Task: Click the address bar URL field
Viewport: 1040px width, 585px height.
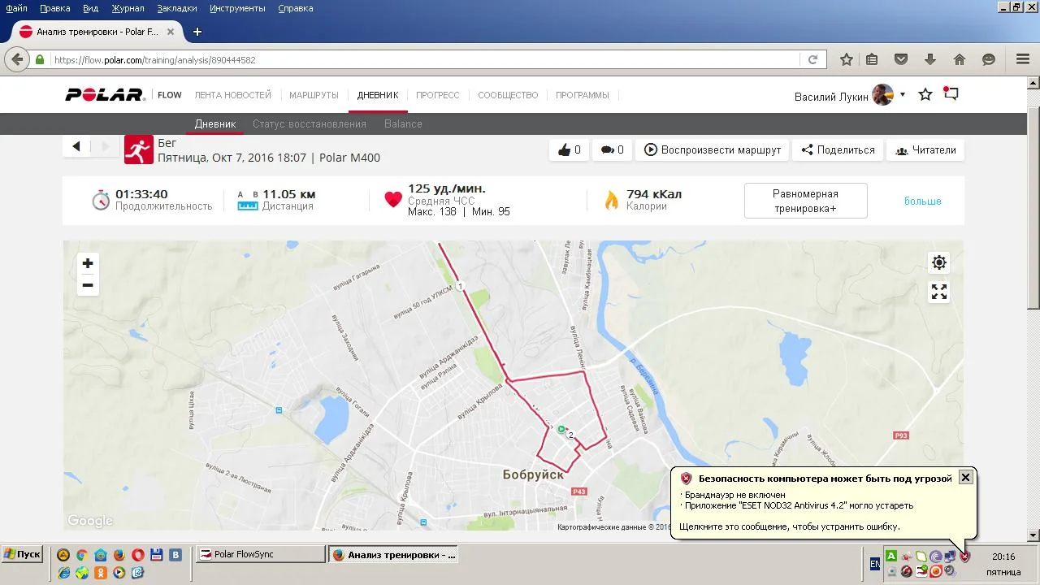Action: (x=425, y=59)
